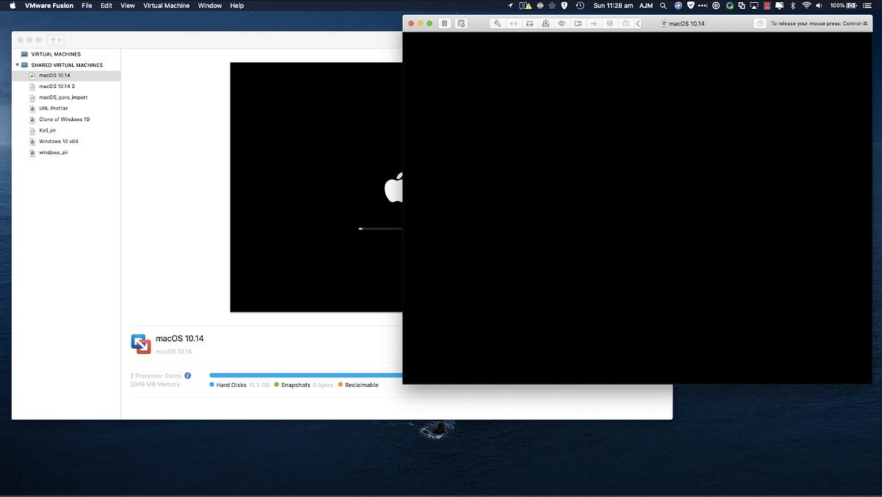Click the VMware icon beside macOS 10.14 name
Image resolution: width=882 pixels, height=497 pixels.
(140, 344)
